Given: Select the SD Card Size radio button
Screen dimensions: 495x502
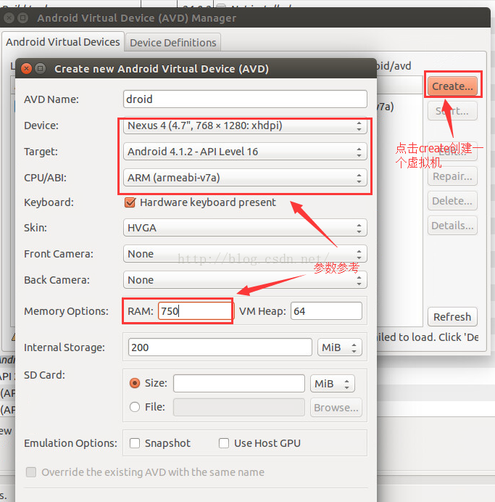Looking at the screenshot, I should click(x=135, y=383).
